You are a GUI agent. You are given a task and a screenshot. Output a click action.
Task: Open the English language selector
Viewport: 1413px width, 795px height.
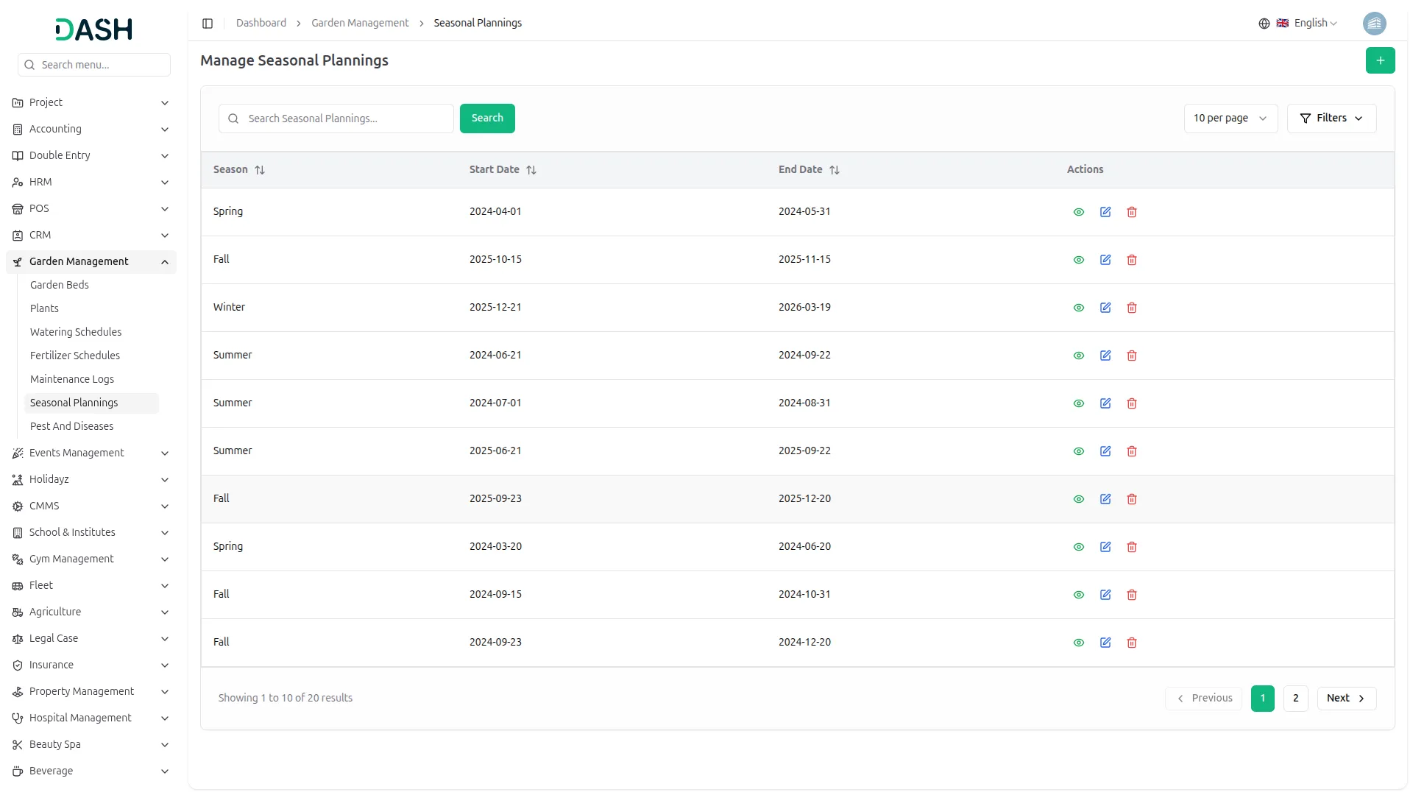[1307, 24]
